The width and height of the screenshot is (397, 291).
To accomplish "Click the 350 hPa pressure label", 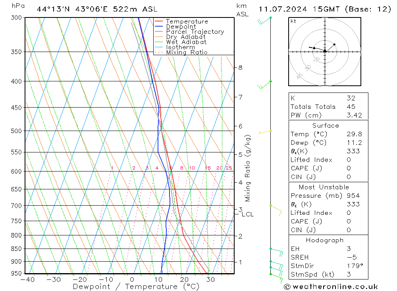I will [x=16, y=52].
